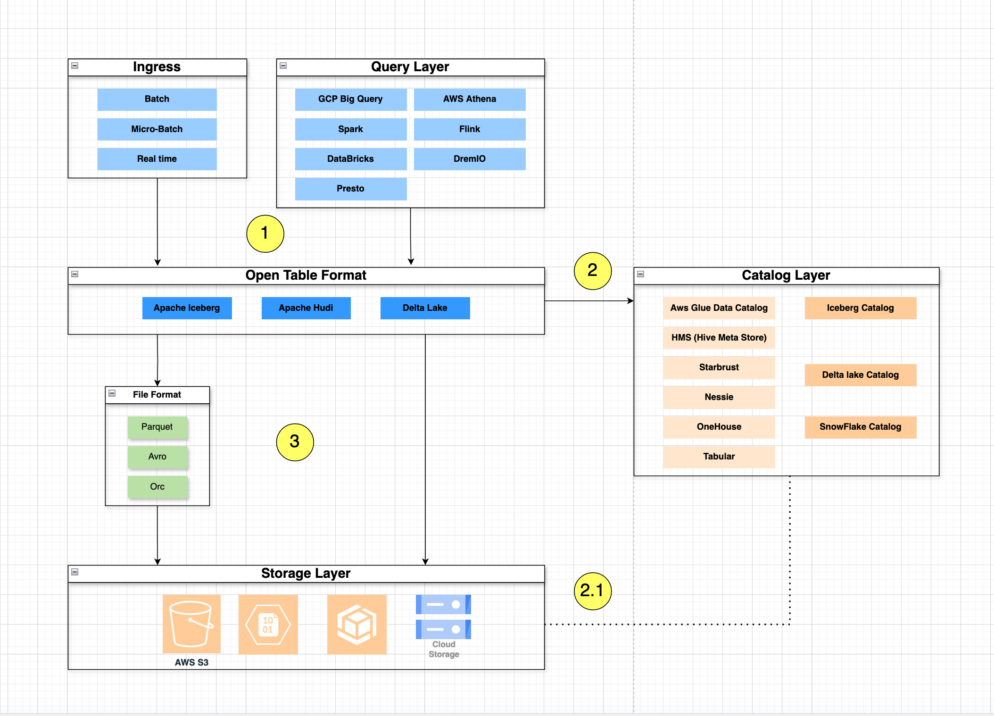The height and width of the screenshot is (716, 994).
Task: Select the orange cube storage icon
Action: pos(356,624)
